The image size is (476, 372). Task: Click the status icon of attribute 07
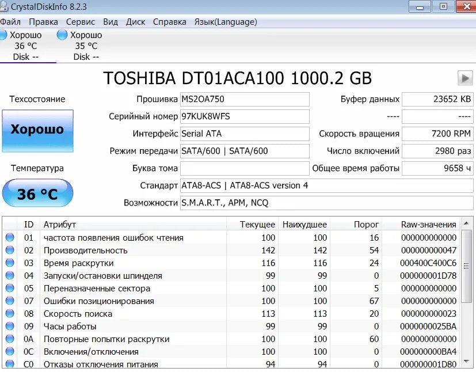(x=10, y=301)
